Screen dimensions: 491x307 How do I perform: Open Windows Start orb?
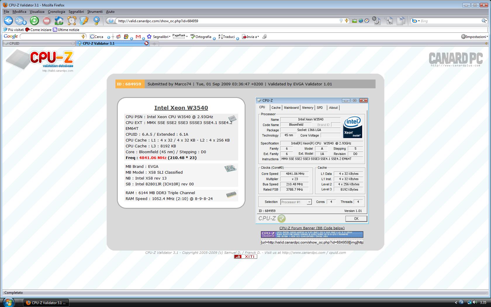click(x=8, y=302)
